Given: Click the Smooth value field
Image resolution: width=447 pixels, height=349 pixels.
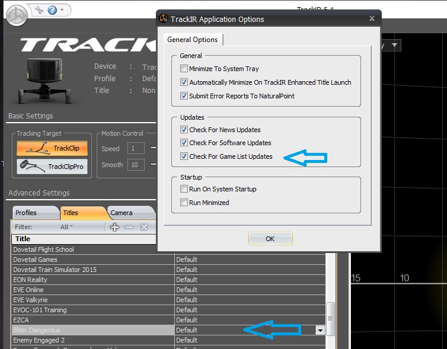Looking at the screenshot, I should pyautogui.click(x=136, y=165).
